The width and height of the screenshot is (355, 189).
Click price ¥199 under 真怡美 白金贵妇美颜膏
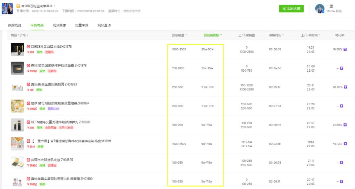(x=30, y=90)
